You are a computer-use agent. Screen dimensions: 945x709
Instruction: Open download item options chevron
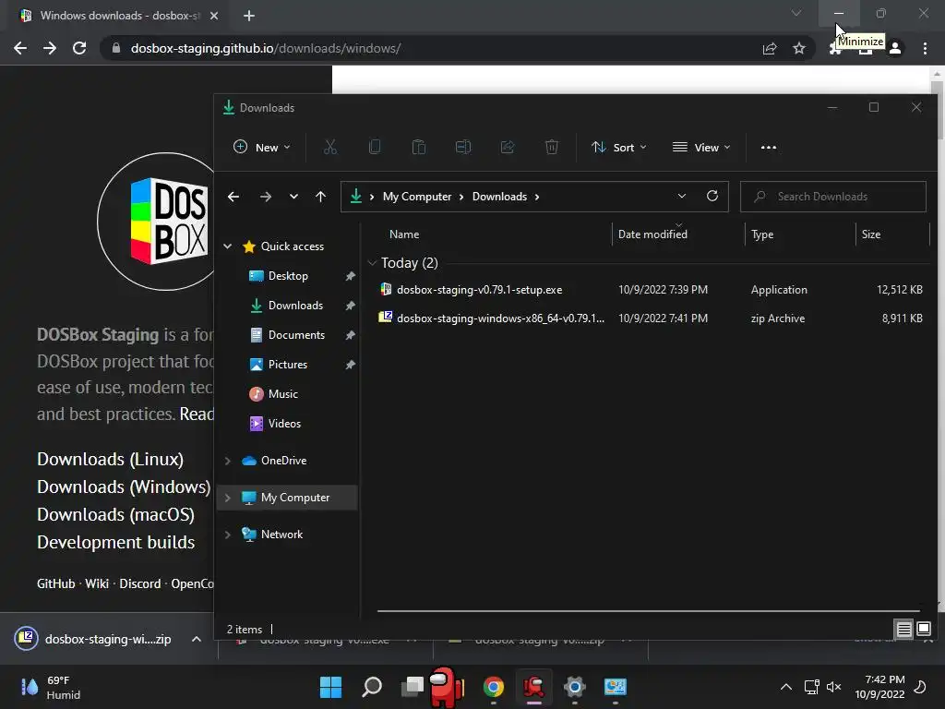(x=197, y=639)
